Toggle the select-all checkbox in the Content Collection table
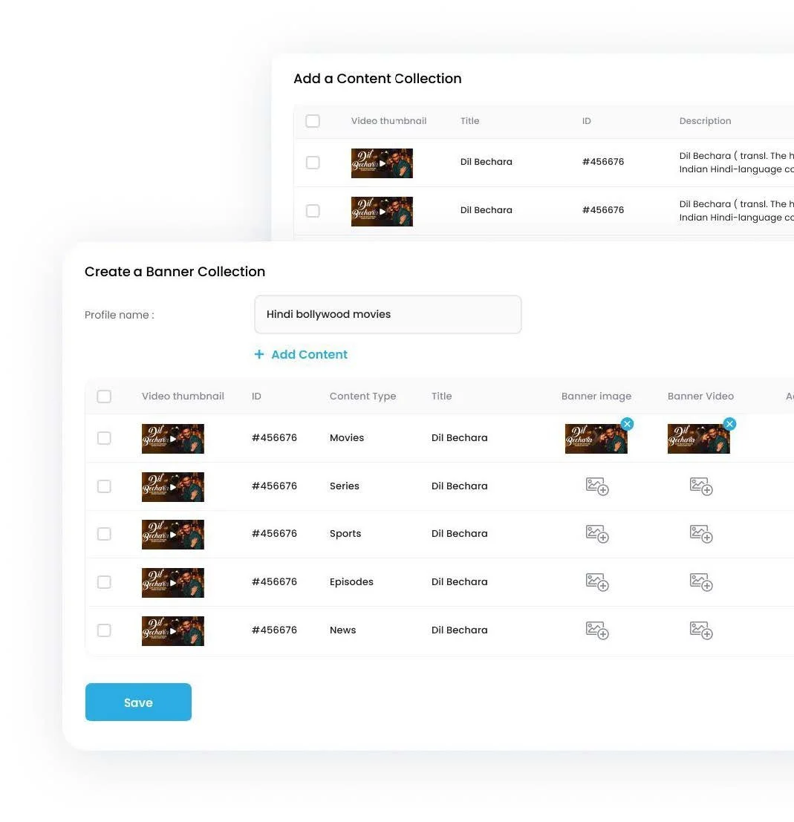794x822 pixels. pos(313,120)
